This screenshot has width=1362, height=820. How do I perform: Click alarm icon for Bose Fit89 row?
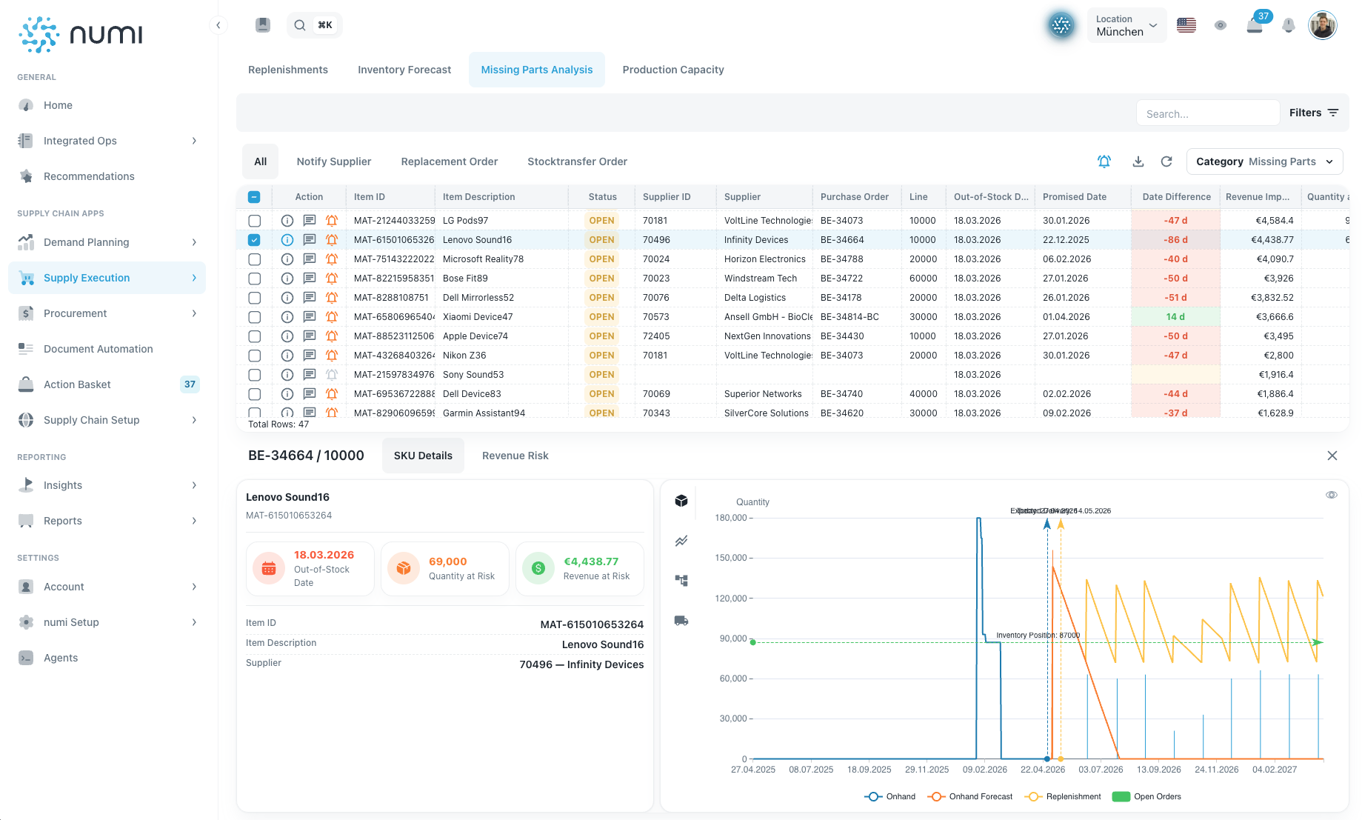[x=332, y=279]
